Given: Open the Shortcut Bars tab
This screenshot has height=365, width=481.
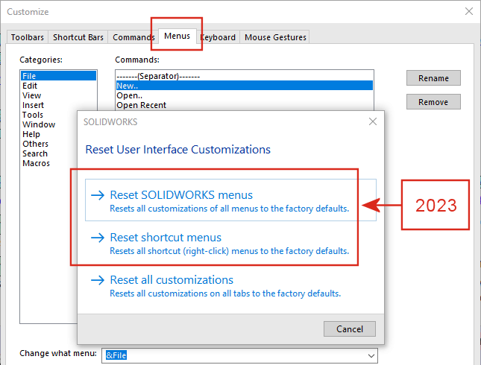Looking at the screenshot, I should coord(78,37).
